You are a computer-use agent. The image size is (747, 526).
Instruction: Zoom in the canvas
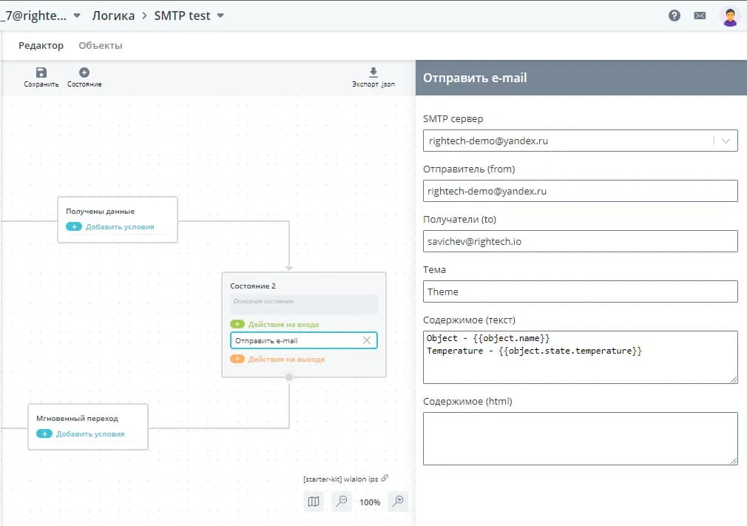398,502
